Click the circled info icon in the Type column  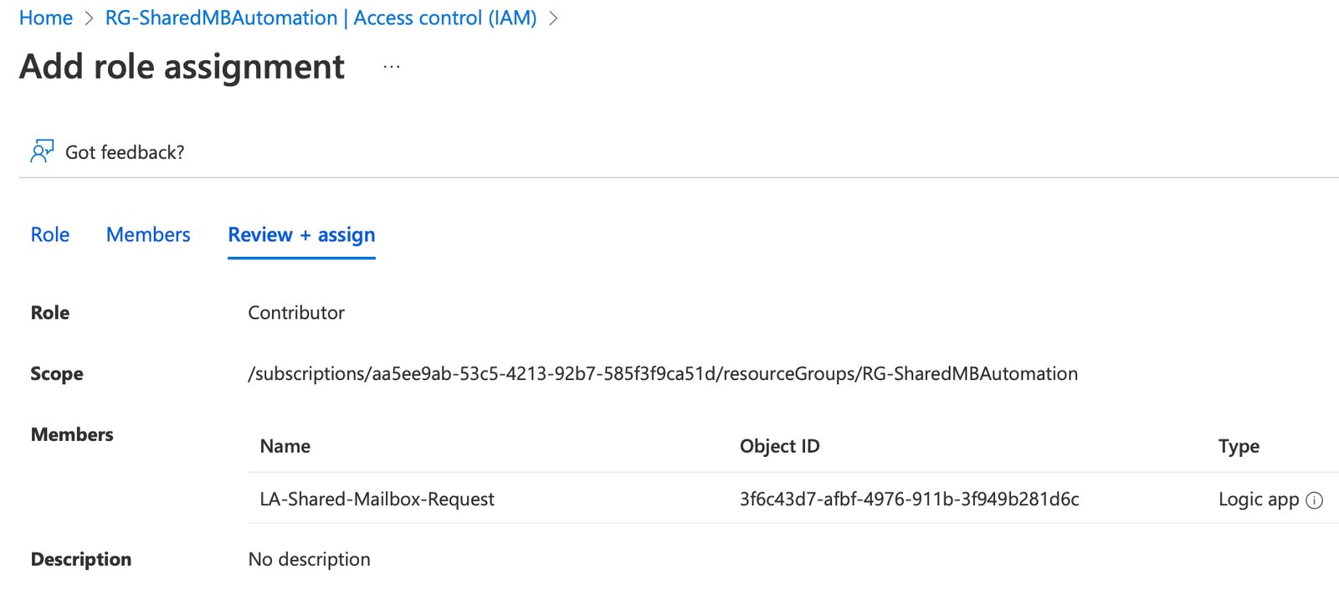(1314, 500)
